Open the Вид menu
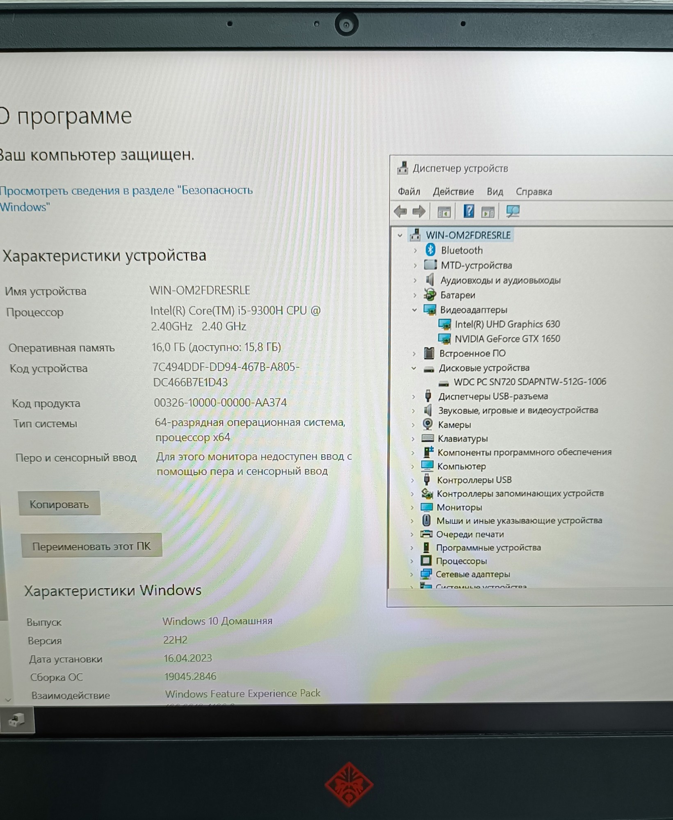Image resolution: width=673 pixels, height=820 pixels. click(495, 191)
